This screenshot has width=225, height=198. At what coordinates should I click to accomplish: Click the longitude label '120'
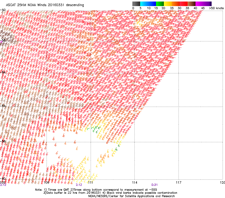(223, 182)
